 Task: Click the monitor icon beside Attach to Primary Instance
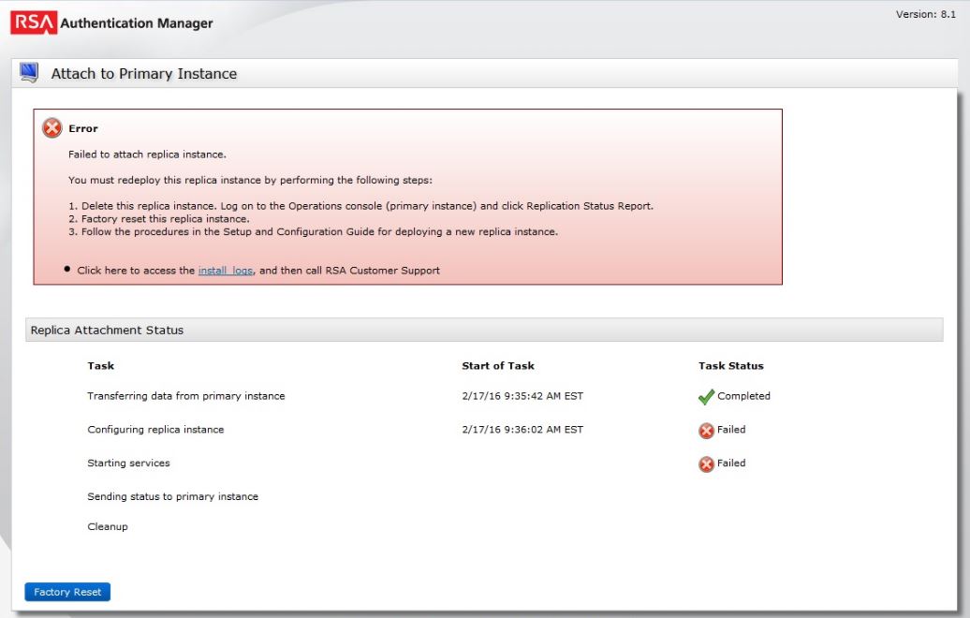coord(29,73)
